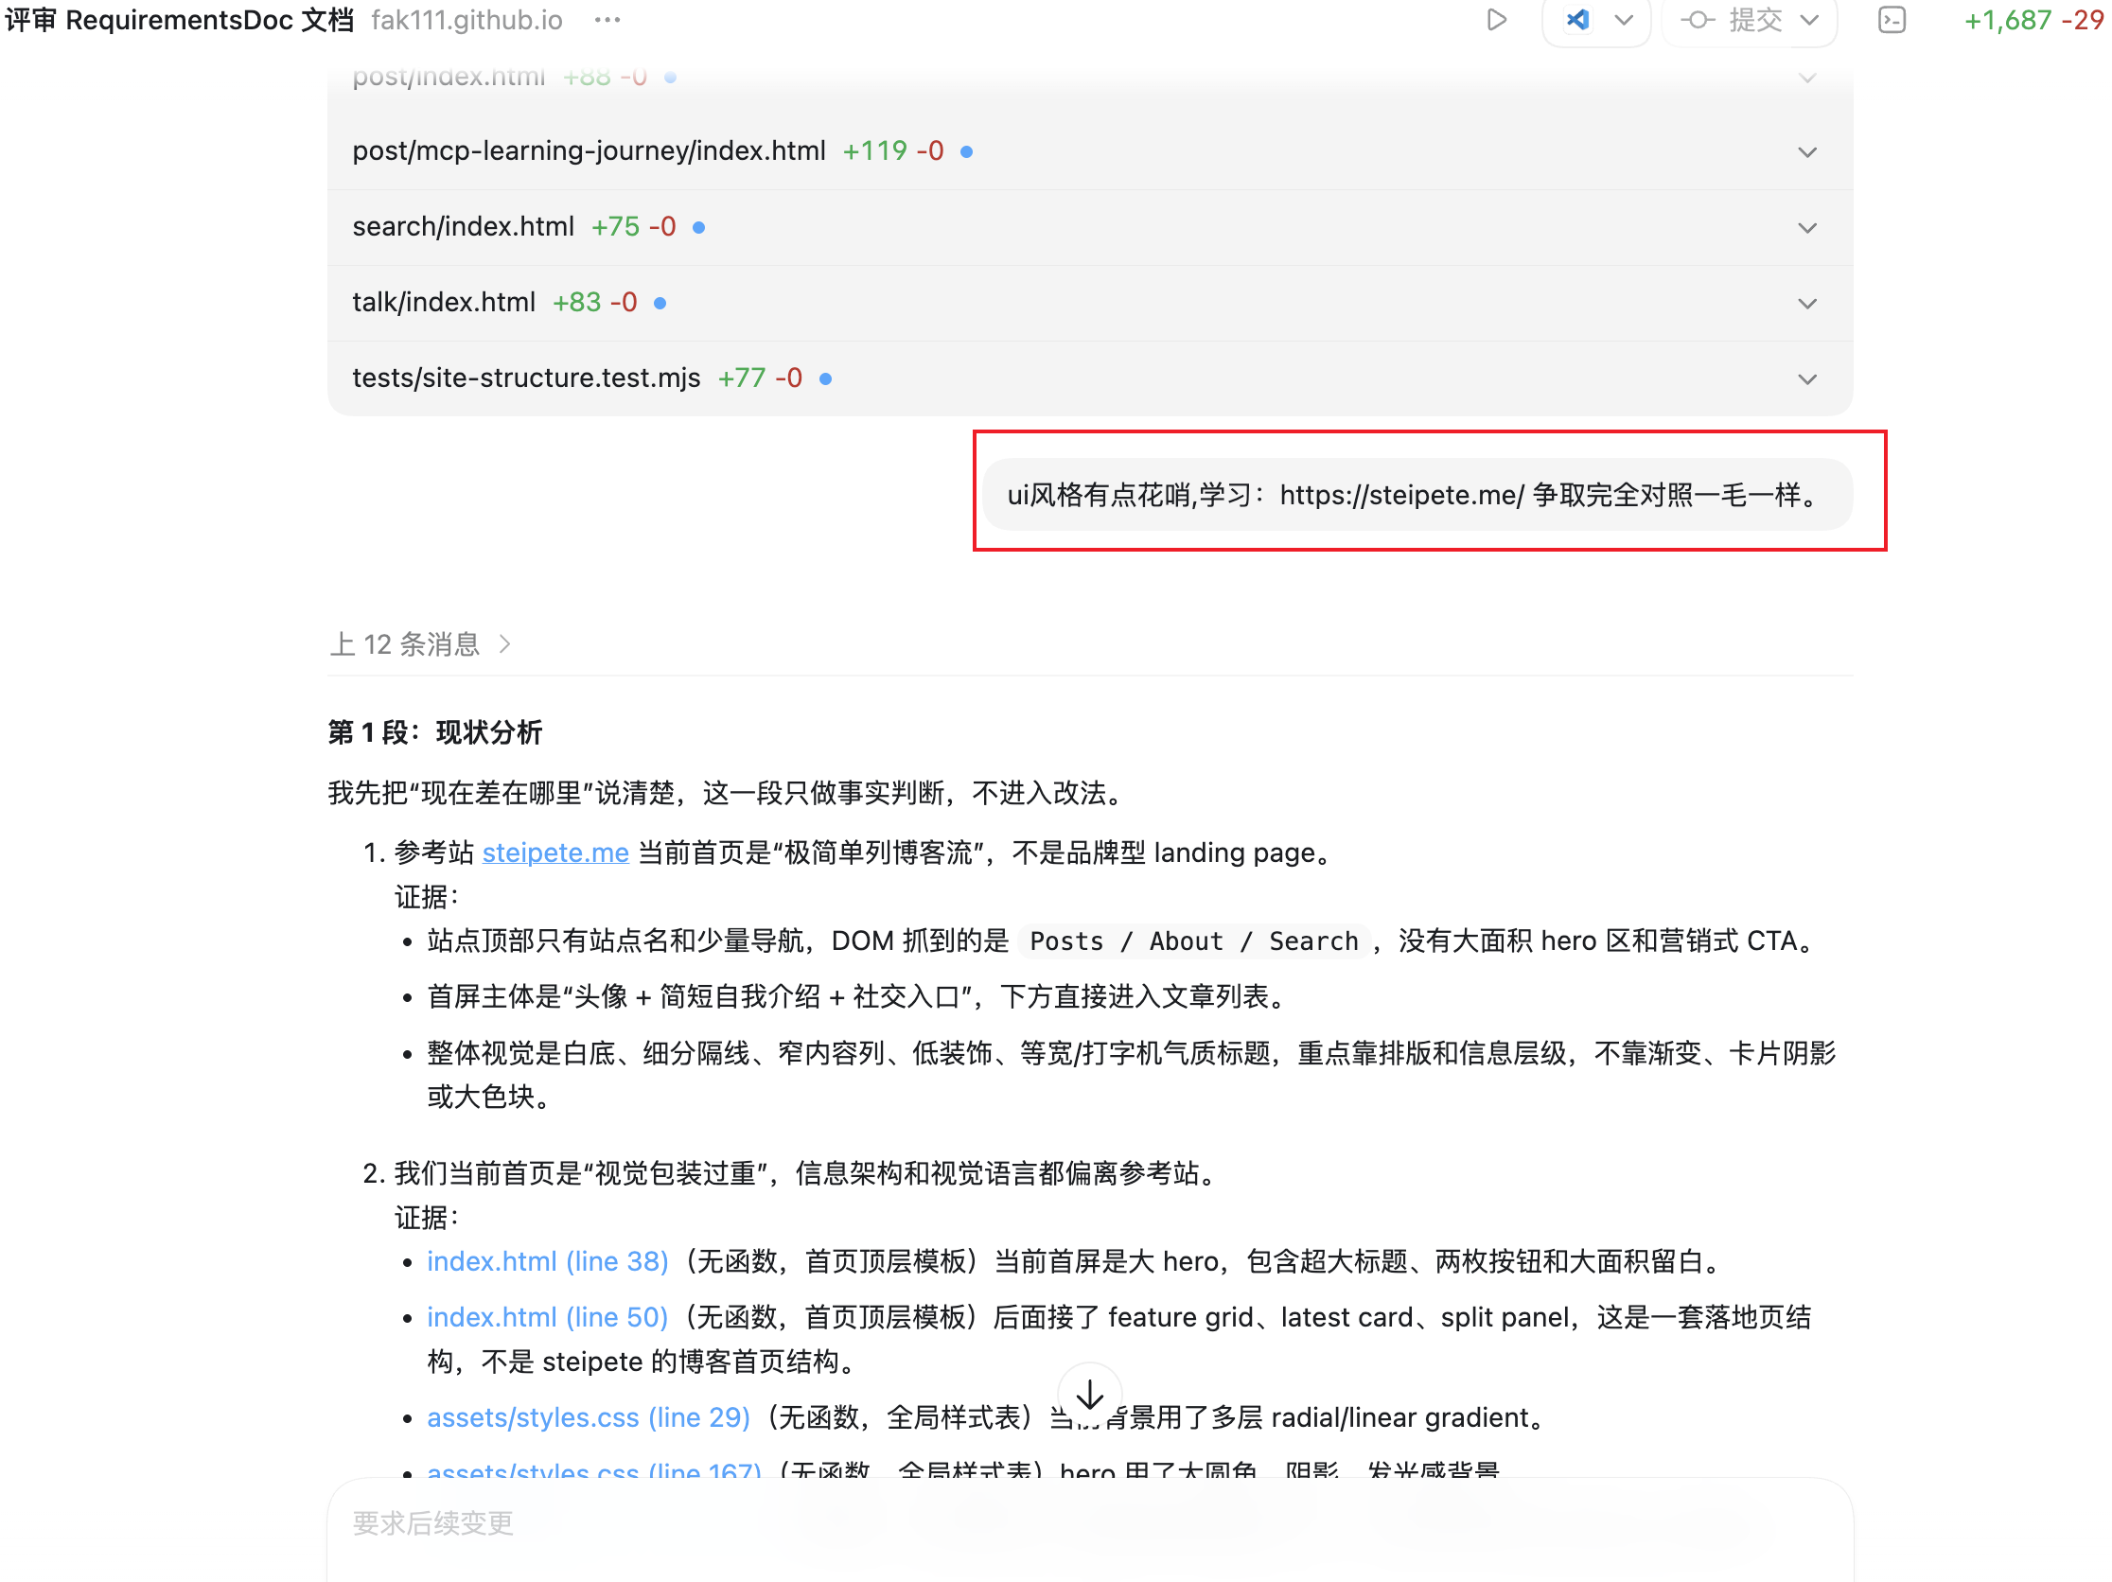The image size is (2112, 1582).
Task: Show the previous 12 messages
Action: click(420, 644)
